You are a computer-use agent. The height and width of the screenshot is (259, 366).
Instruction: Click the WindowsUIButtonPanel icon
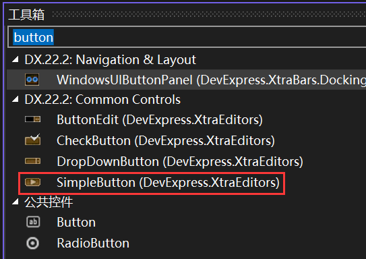(x=32, y=80)
